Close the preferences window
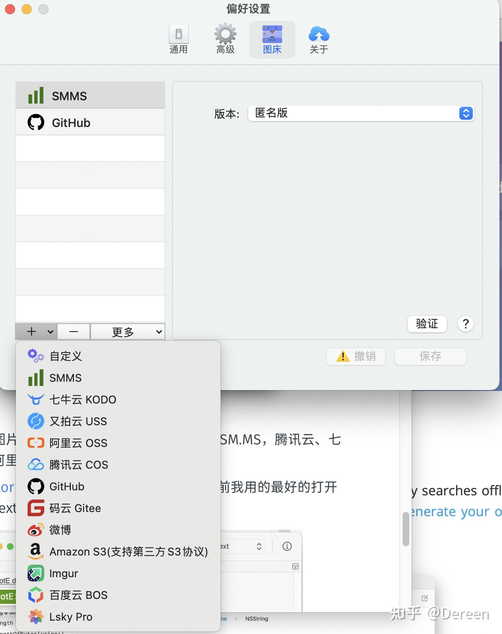This screenshot has height=634, width=502. tap(10, 9)
